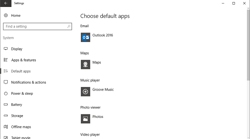The image size is (250, 139).
Task: Click the Offline maps map icon
Action: pyautogui.click(x=6, y=127)
